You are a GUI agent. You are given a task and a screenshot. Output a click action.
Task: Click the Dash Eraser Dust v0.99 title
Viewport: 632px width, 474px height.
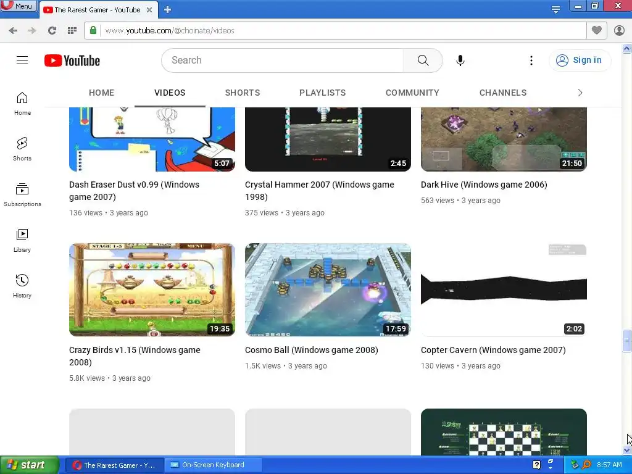[134, 191]
